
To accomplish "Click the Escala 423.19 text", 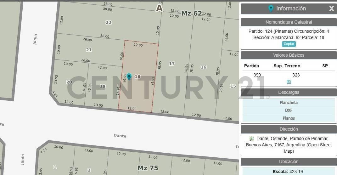I will pos(288,172).
